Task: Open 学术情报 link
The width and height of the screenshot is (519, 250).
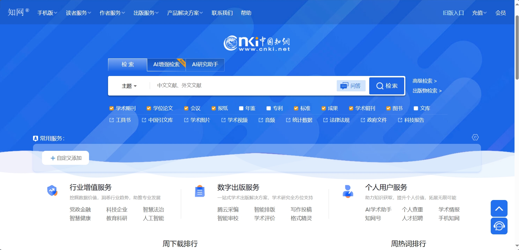Action: 449,209
